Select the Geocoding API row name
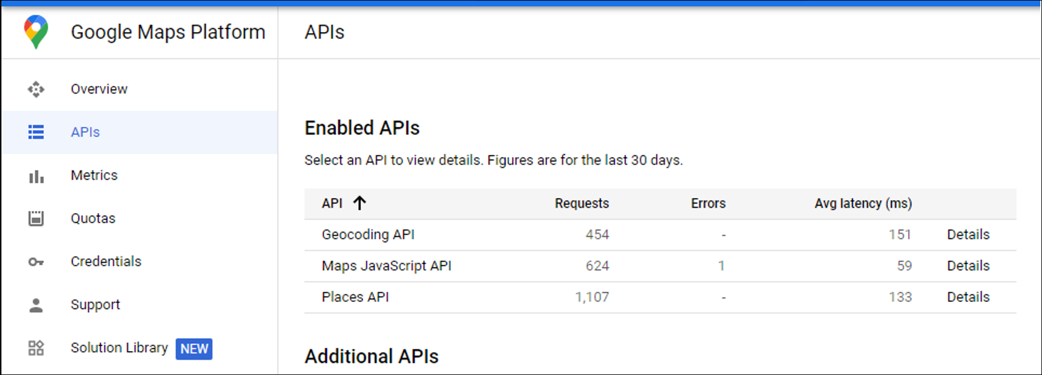Image resolution: width=1042 pixels, height=375 pixels. tap(368, 235)
